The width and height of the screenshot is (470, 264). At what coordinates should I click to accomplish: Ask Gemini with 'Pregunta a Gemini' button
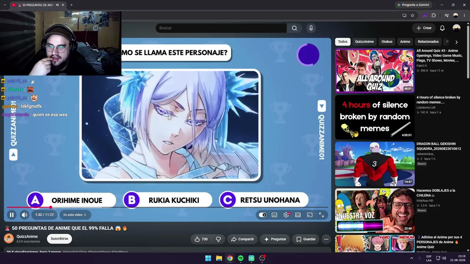(x=413, y=5)
